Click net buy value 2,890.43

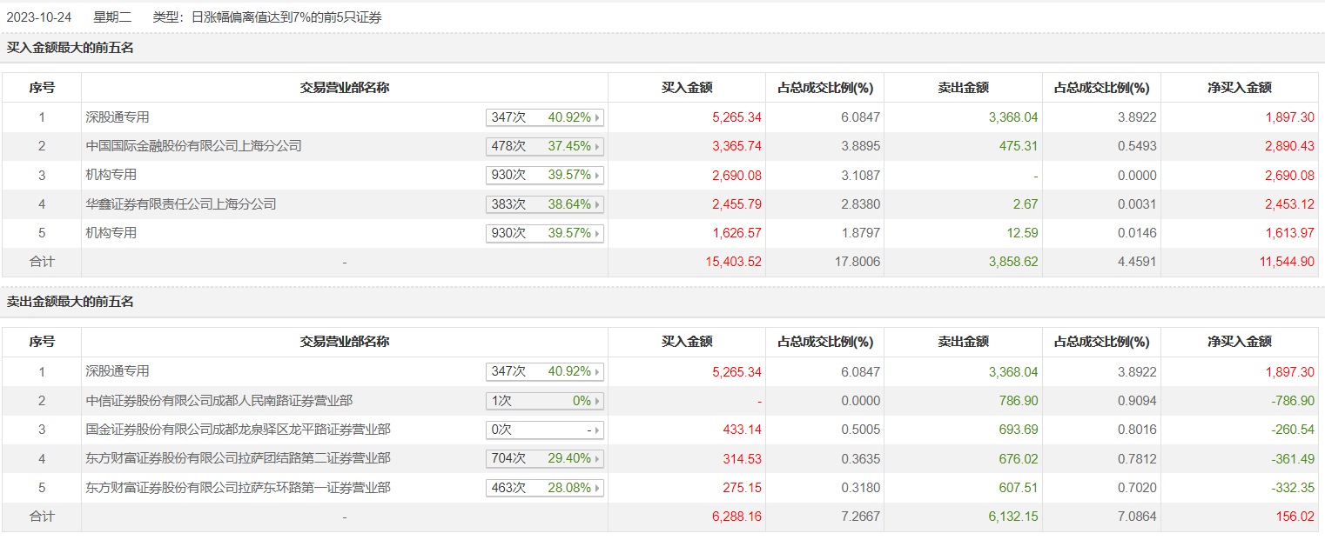tap(1289, 146)
